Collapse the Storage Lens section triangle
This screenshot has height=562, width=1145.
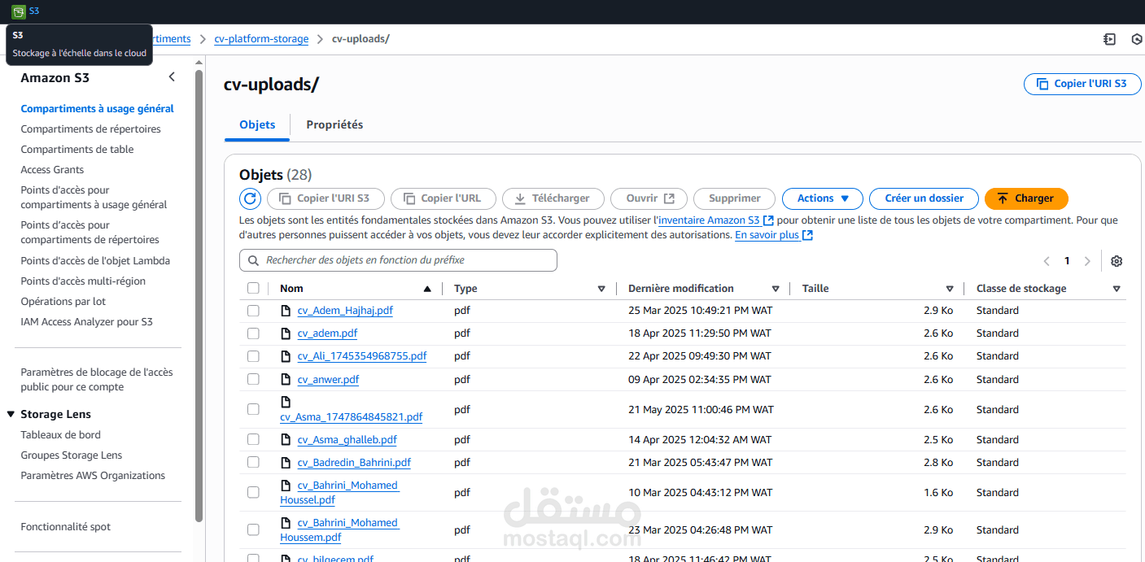11,414
